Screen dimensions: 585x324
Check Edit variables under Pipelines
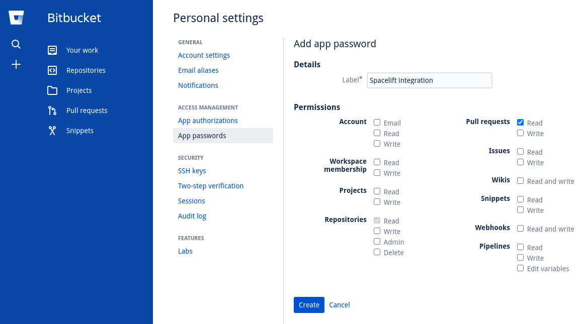click(x=520, y=268)
